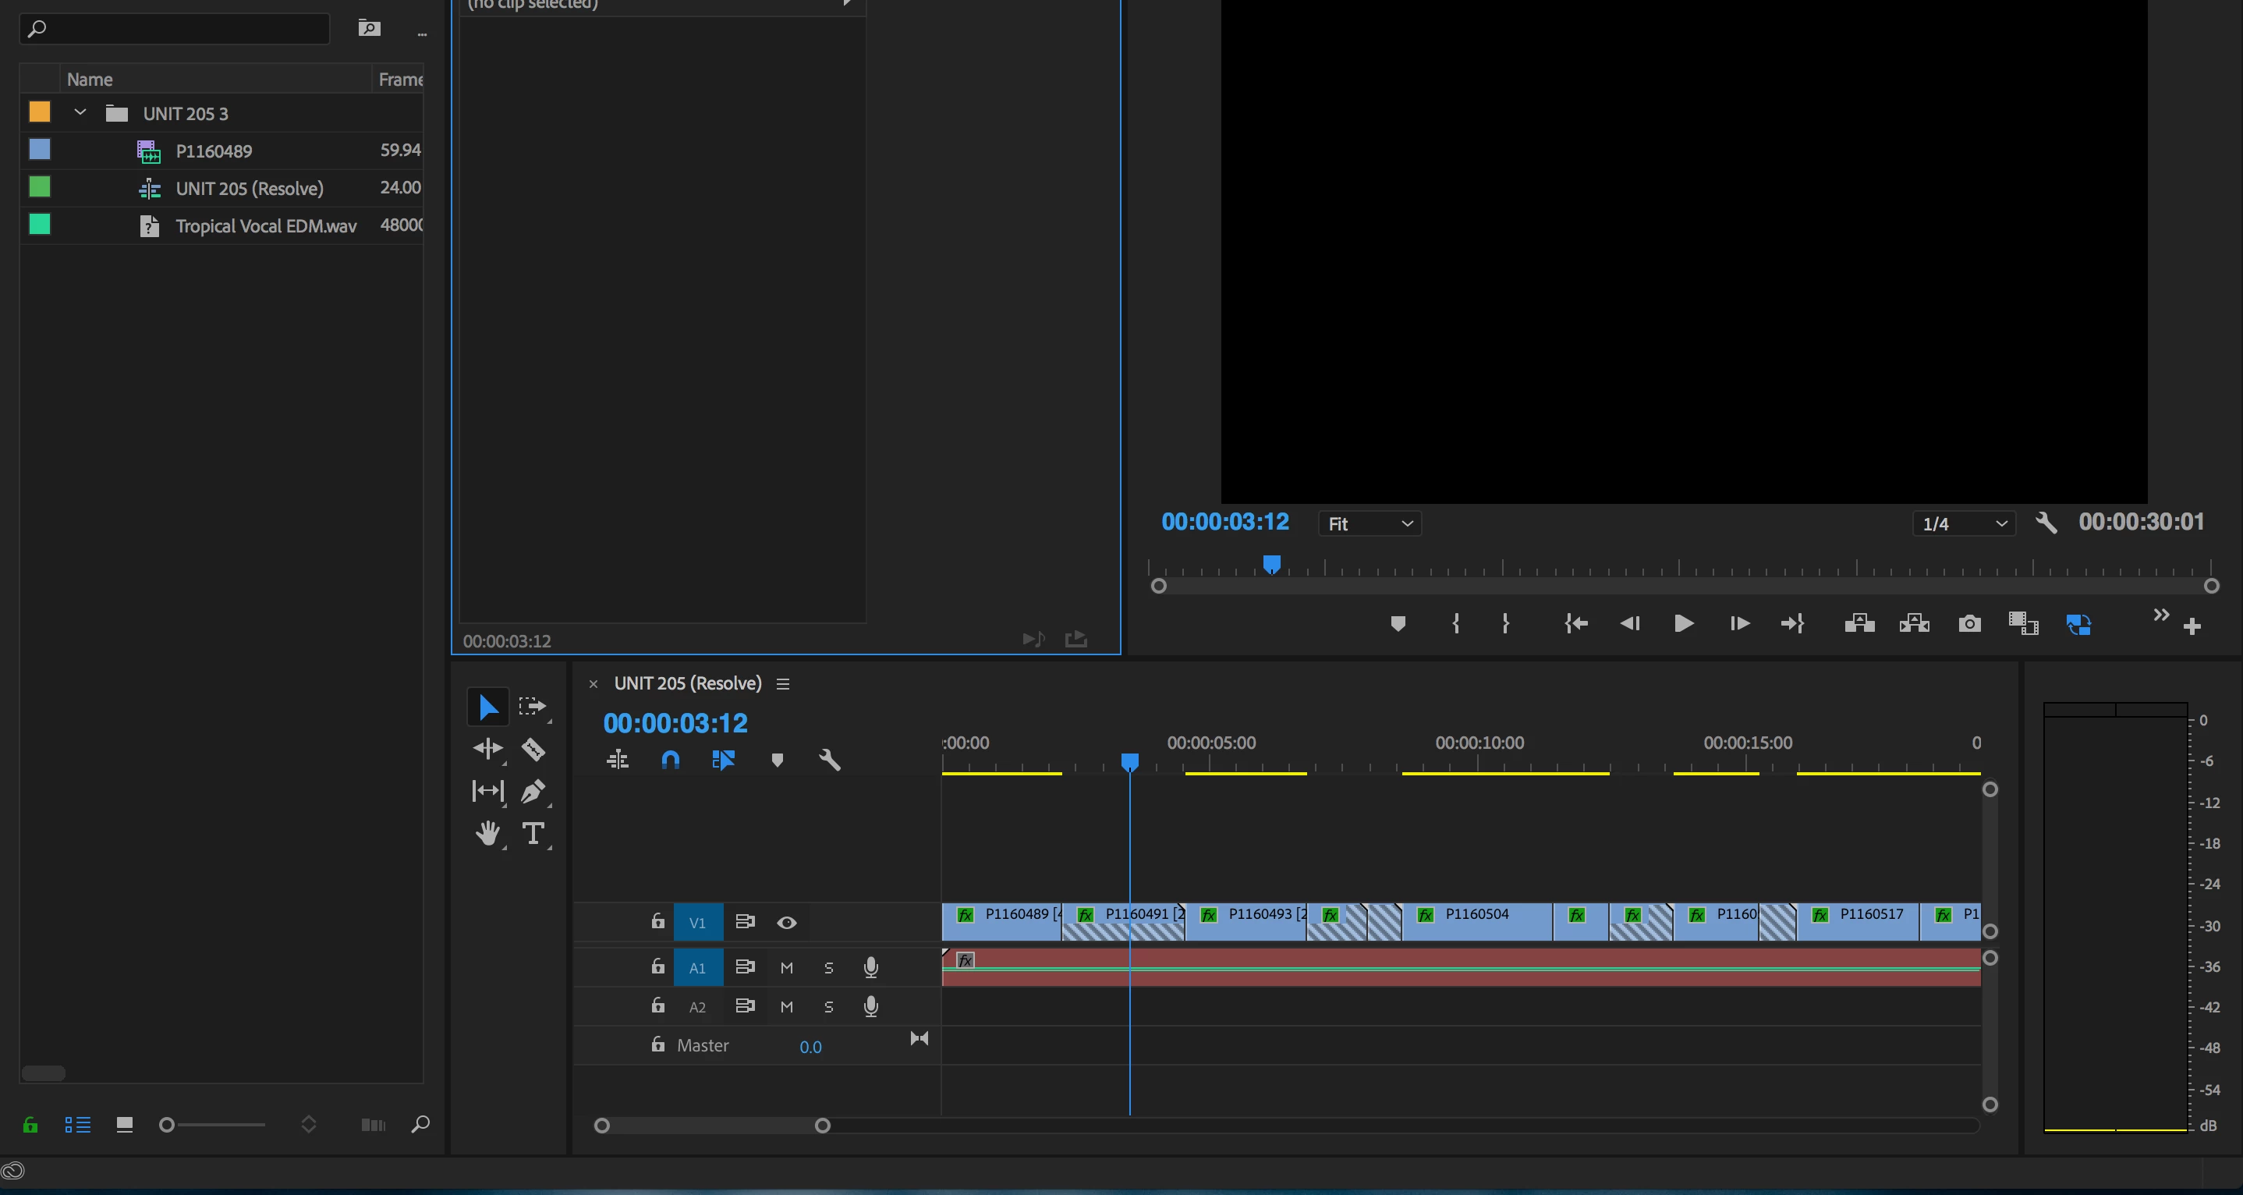Click Step Forward one frame button

(x=1739, y=623)
